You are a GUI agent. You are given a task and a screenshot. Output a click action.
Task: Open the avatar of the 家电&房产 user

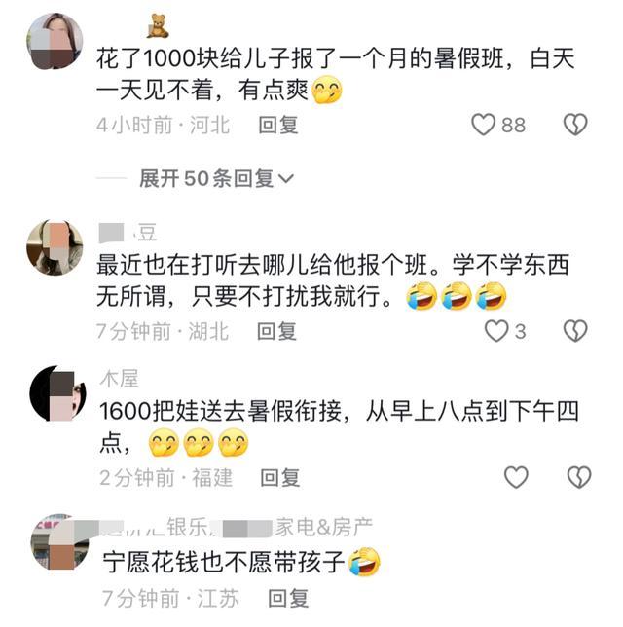60,542
